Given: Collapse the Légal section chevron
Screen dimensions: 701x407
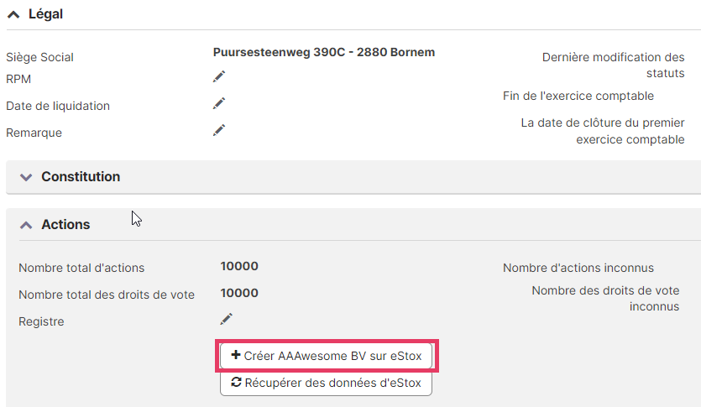Looking at the screenshot, I should (13, 15).
